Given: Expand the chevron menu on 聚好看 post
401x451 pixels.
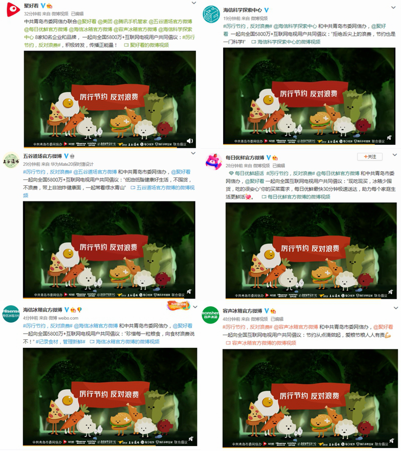Looking at the screenshot, I should coord(194,3).
